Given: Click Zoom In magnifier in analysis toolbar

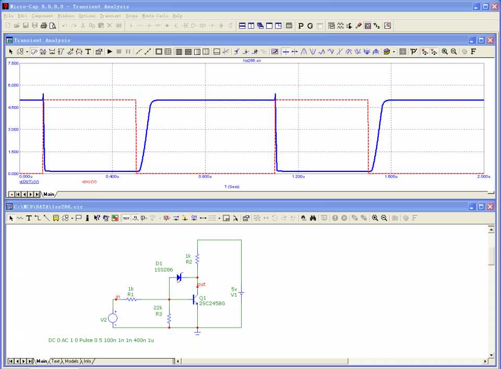Looking at the screenshot, I should [445, 52].
